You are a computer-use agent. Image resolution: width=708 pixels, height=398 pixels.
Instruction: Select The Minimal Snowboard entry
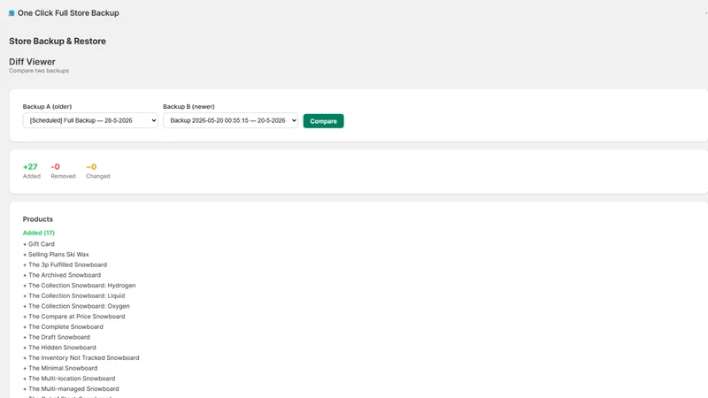[x=60, y=368]
